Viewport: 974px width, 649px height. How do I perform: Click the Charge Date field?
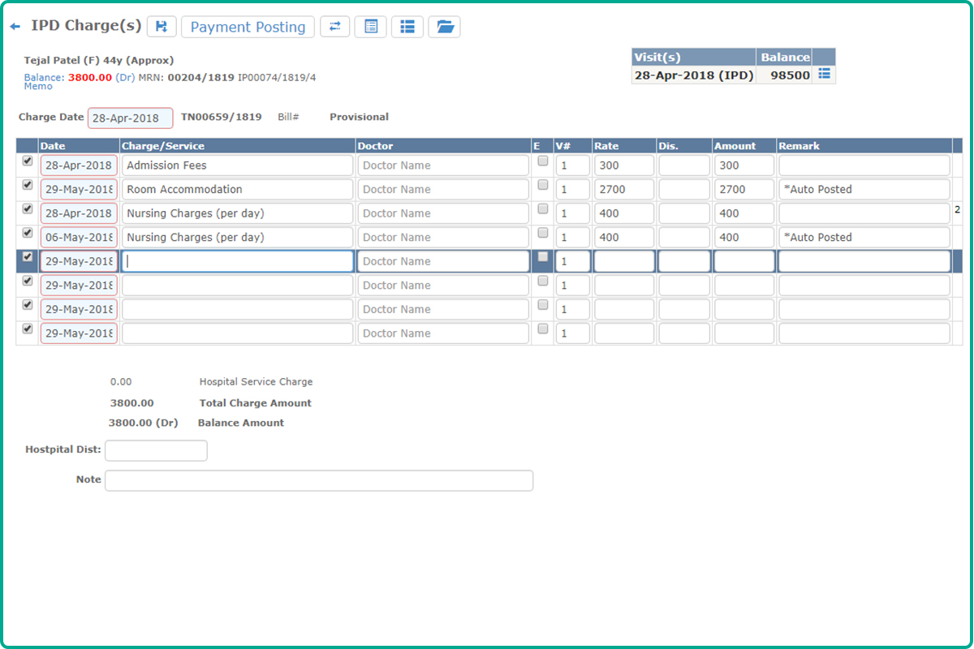point(130,118)
